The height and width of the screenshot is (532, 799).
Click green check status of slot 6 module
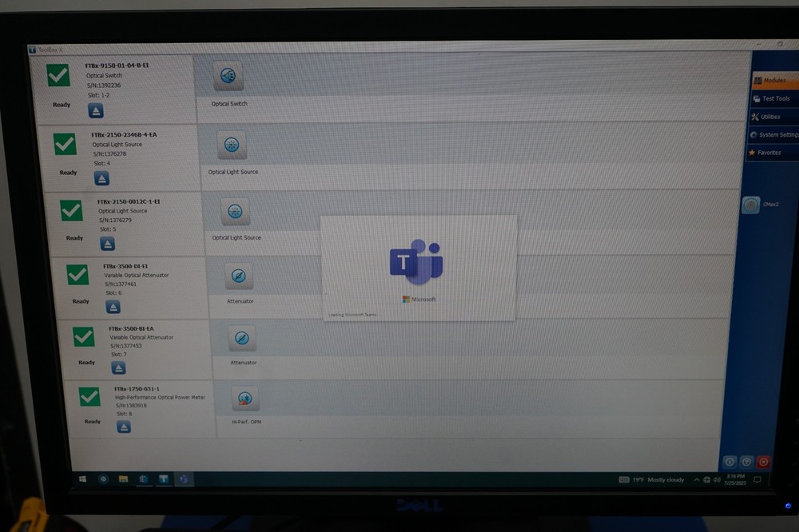point(78,275)
